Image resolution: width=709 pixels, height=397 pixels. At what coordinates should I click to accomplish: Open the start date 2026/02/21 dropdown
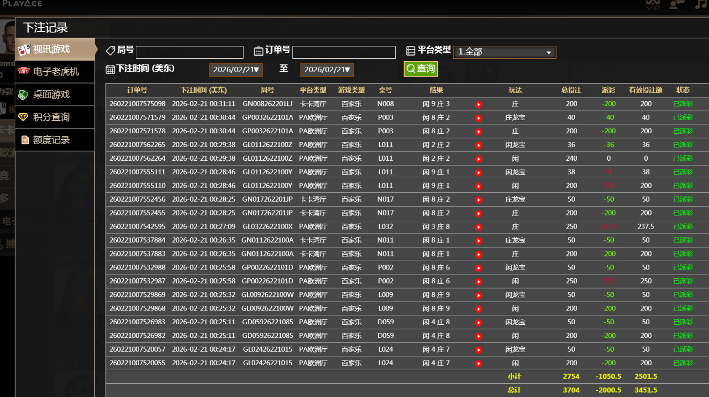click(x=236, y=70)
